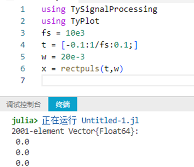Click line number 3 in gutter
The width and height of the screenshot is (194, 167).
tap(22, 33)
